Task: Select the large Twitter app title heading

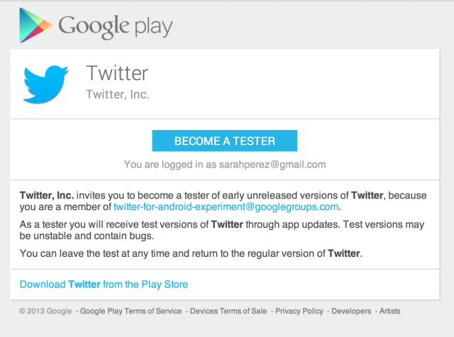Action: click(x=117, y=72)
